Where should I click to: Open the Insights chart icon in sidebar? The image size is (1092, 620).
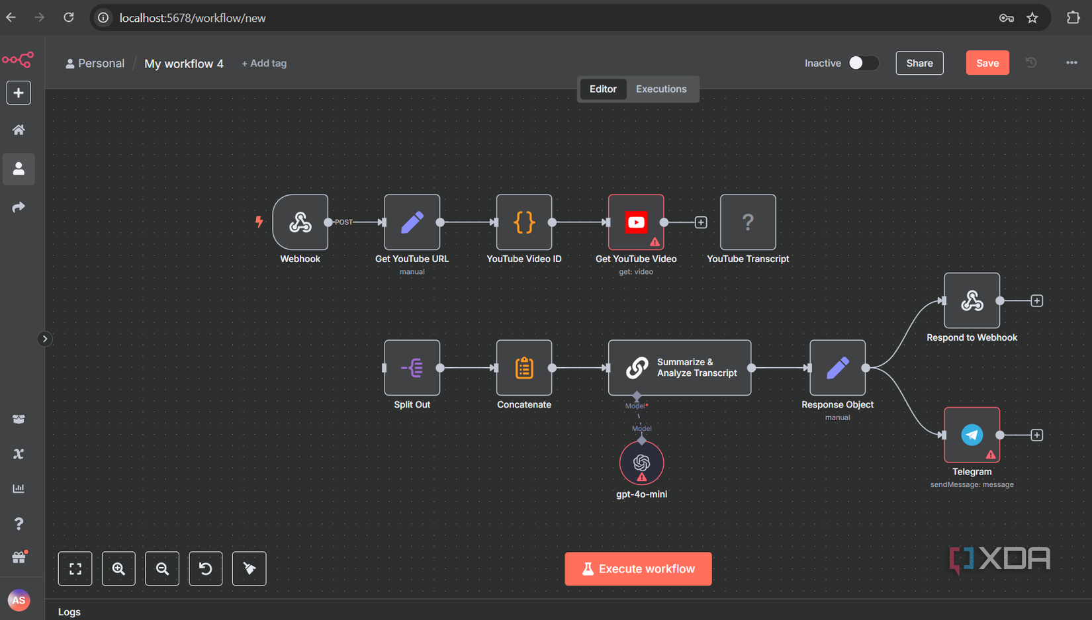click(x=18, y=488)
